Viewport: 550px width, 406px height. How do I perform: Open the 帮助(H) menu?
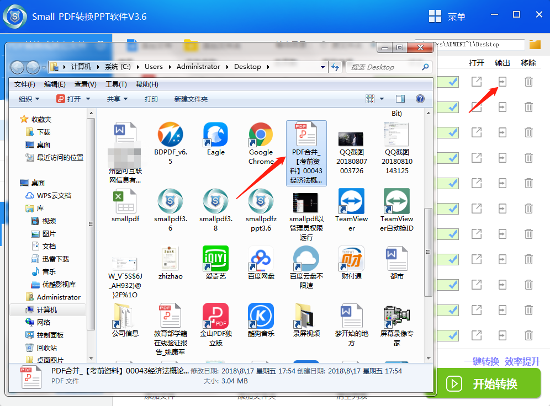147,84
